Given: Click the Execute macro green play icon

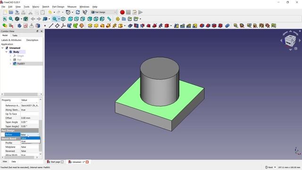Looking at the screenshot, I should click(141, 12).
